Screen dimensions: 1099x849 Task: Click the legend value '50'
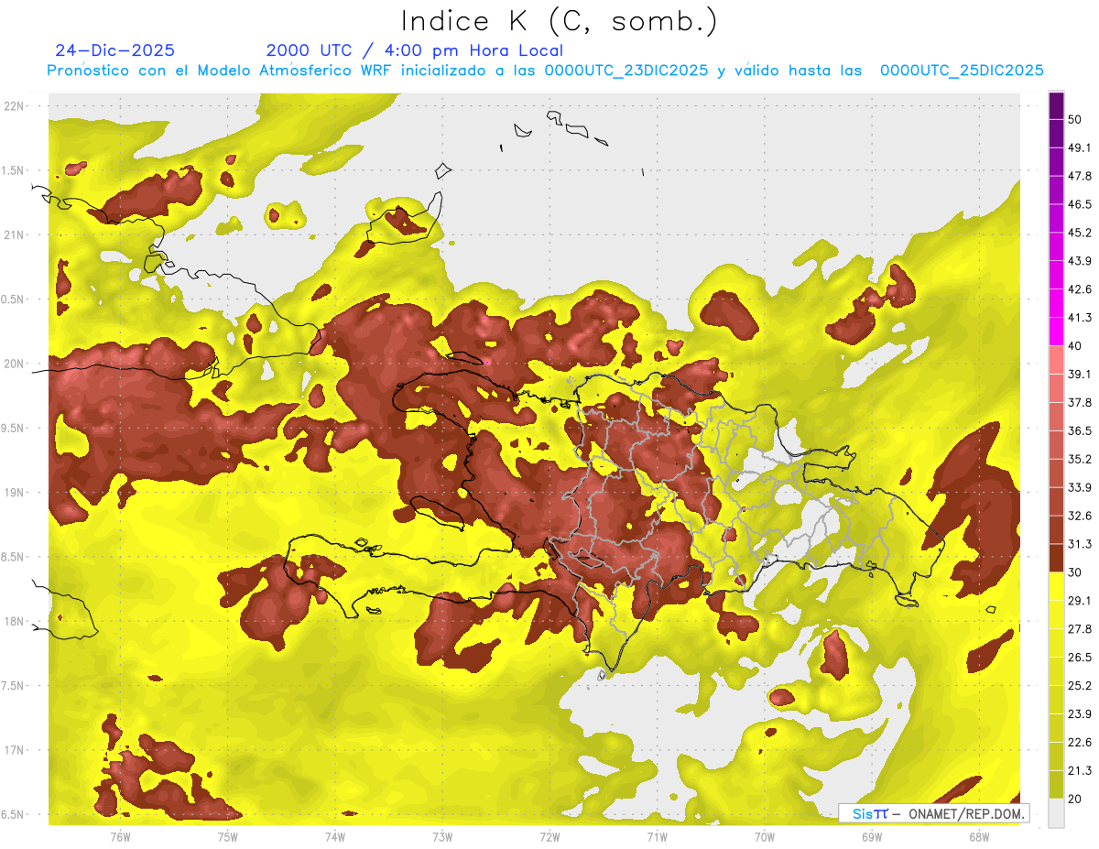(x=1075, y=120)
